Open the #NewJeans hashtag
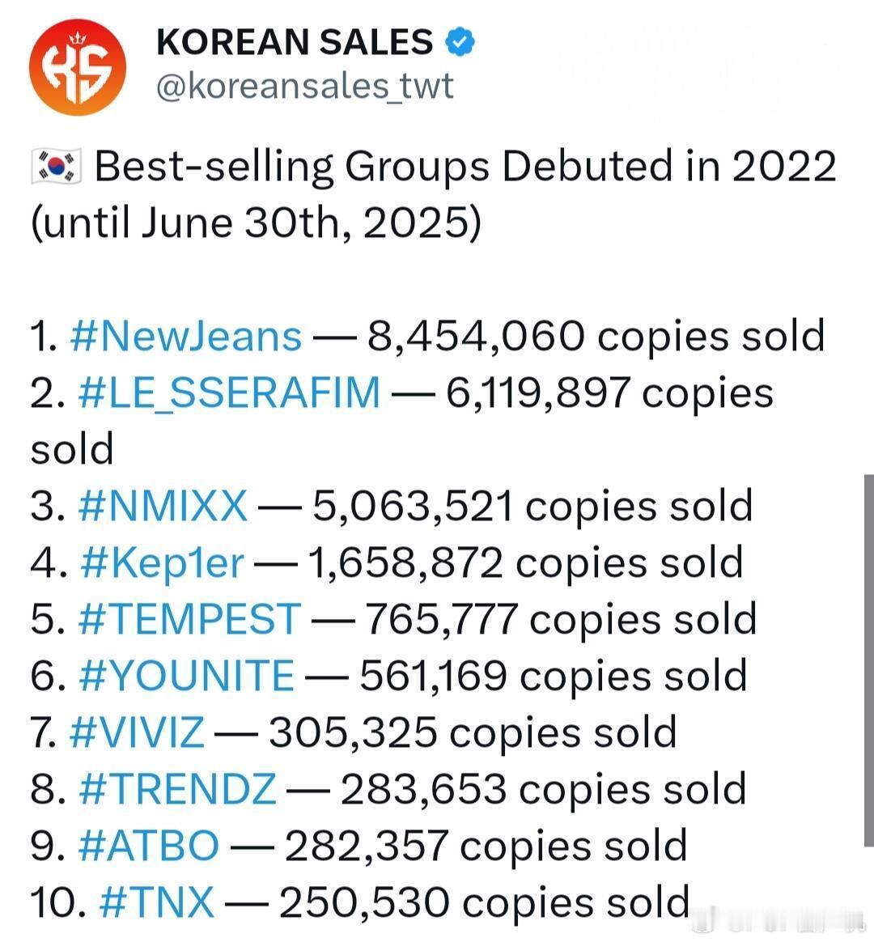 [x=185, y=335]
